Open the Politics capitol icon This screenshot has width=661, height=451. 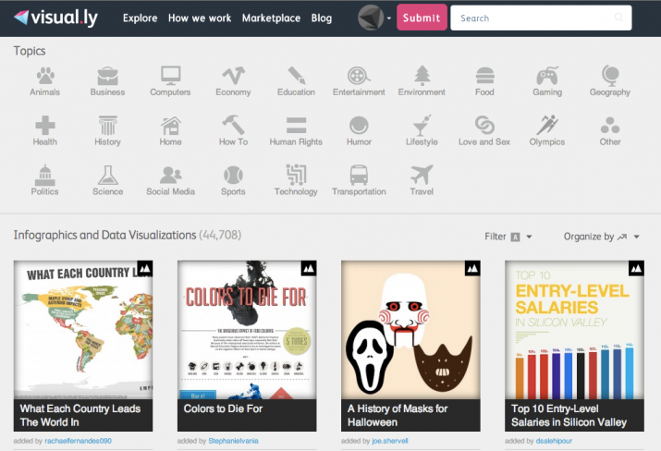44,175
